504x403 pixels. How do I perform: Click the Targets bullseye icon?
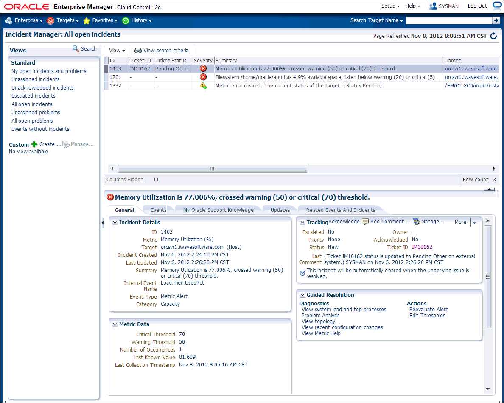50,20
